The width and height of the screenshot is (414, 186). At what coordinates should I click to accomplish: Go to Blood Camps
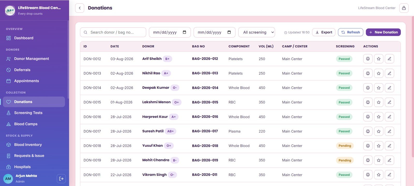[x=34, y=124]
